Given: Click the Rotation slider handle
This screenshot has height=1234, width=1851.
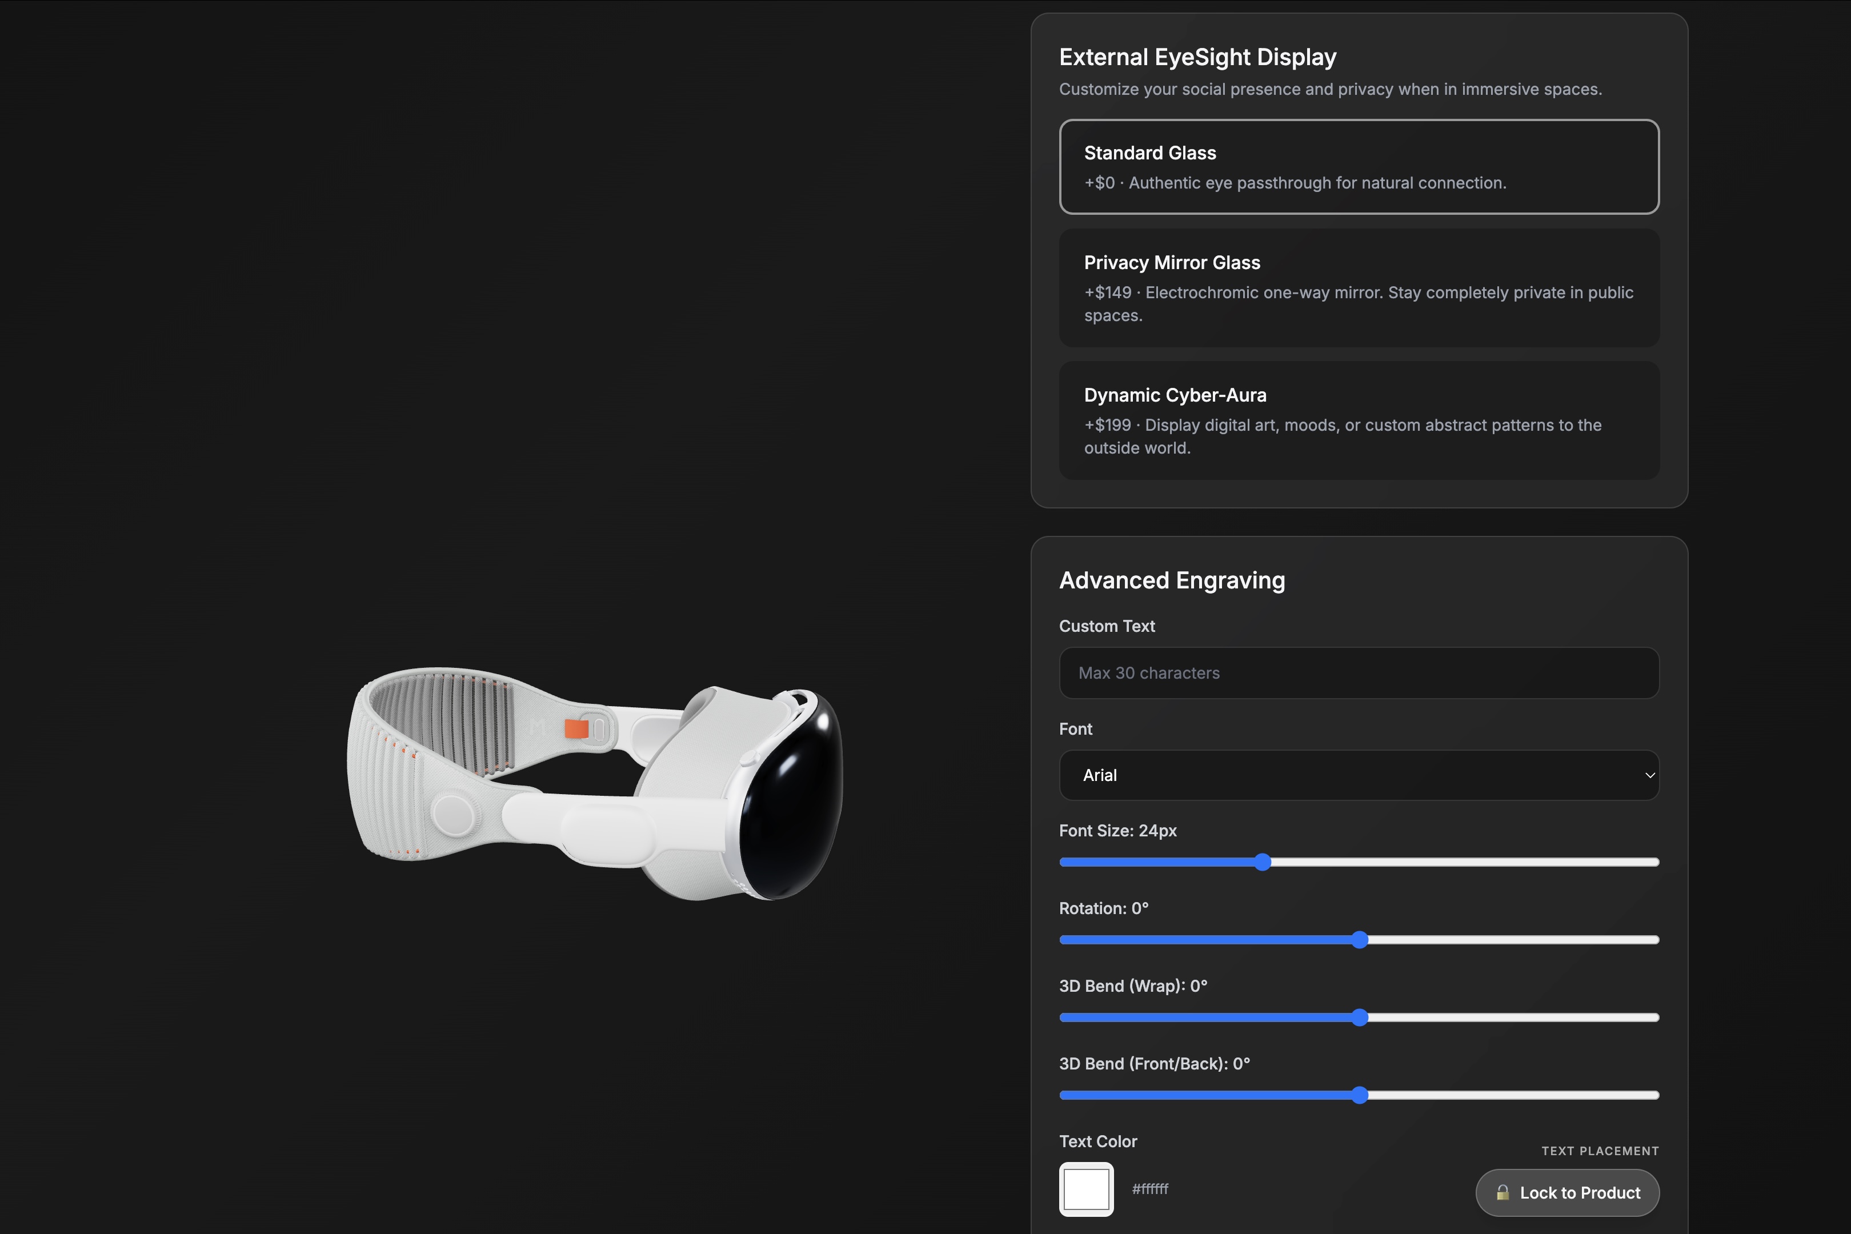Looking at the screenshot, I should pos(1359,940).
